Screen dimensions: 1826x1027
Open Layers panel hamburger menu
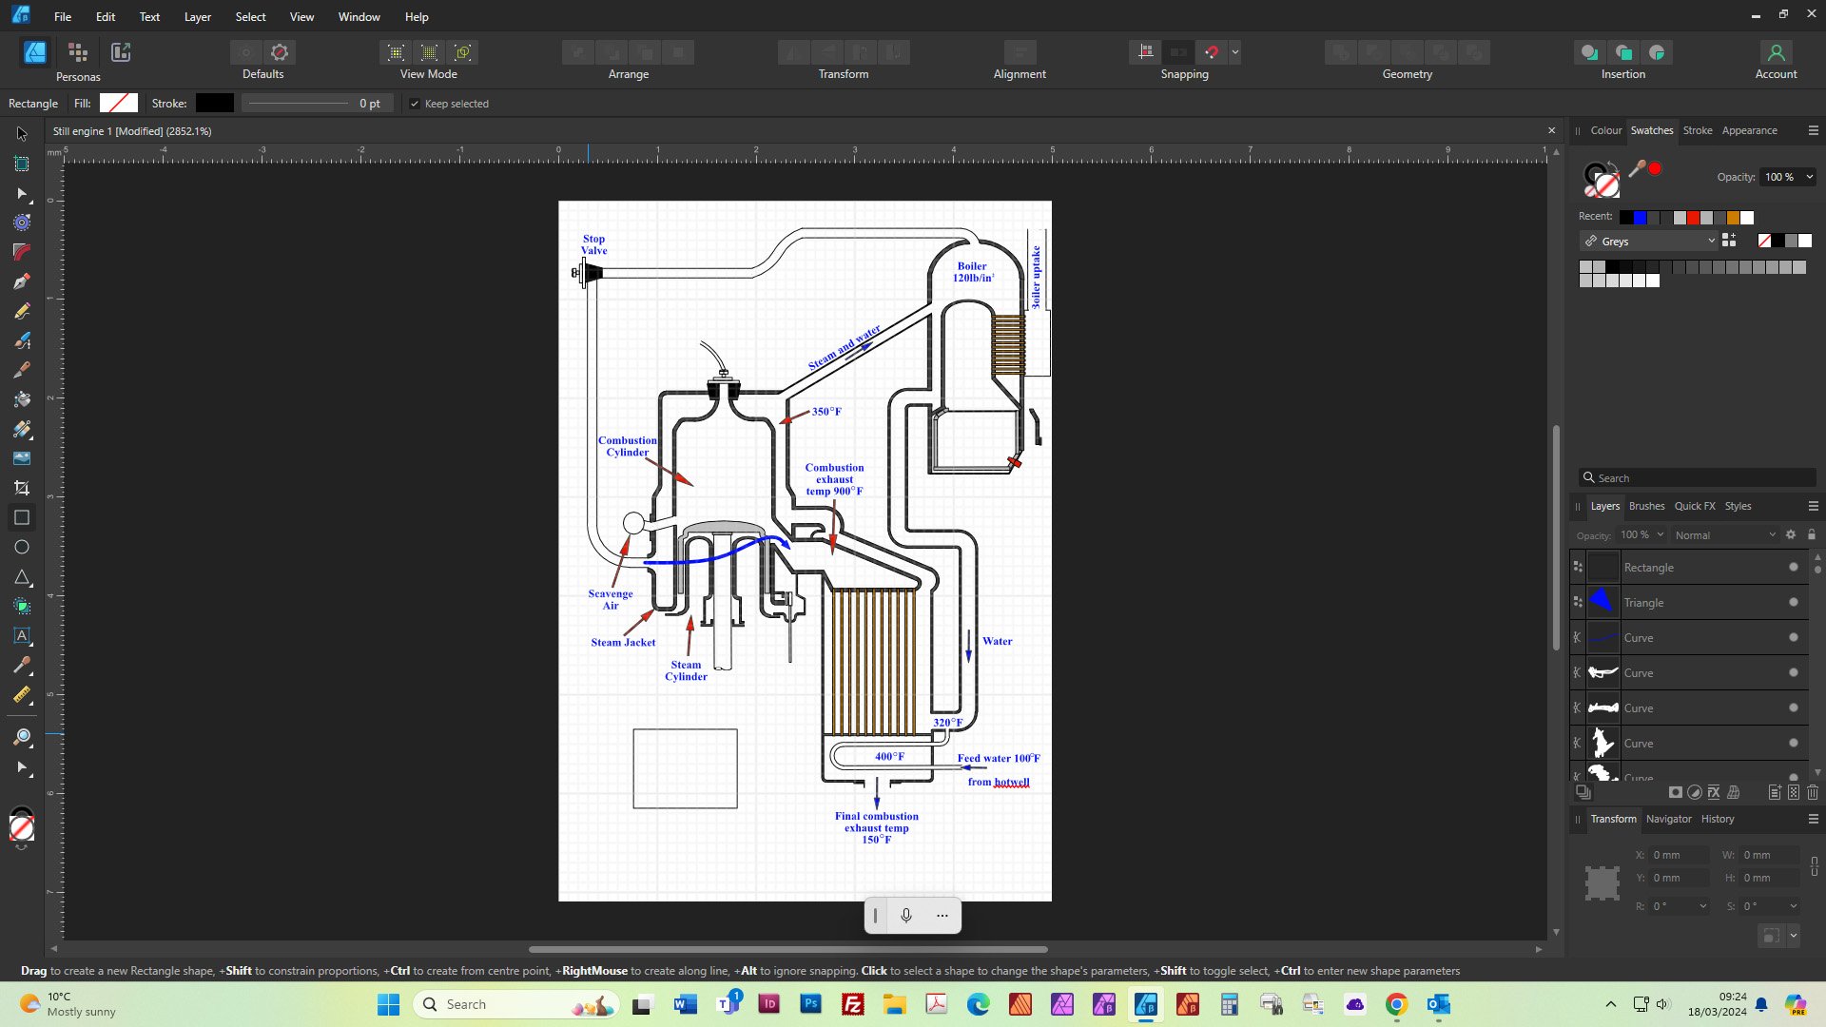[x=1814, y=507]
